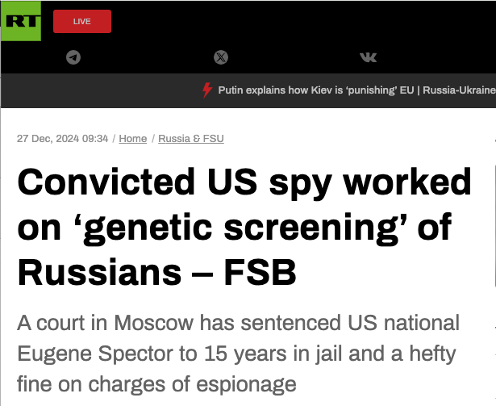Click the summary mentioning Eugene Spector
This screenshot has width=496, height=406.
coord(238,354)
